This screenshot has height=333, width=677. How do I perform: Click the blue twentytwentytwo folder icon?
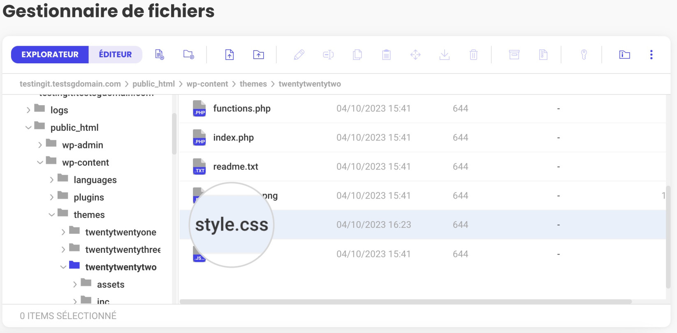click(x=74, y=265)
